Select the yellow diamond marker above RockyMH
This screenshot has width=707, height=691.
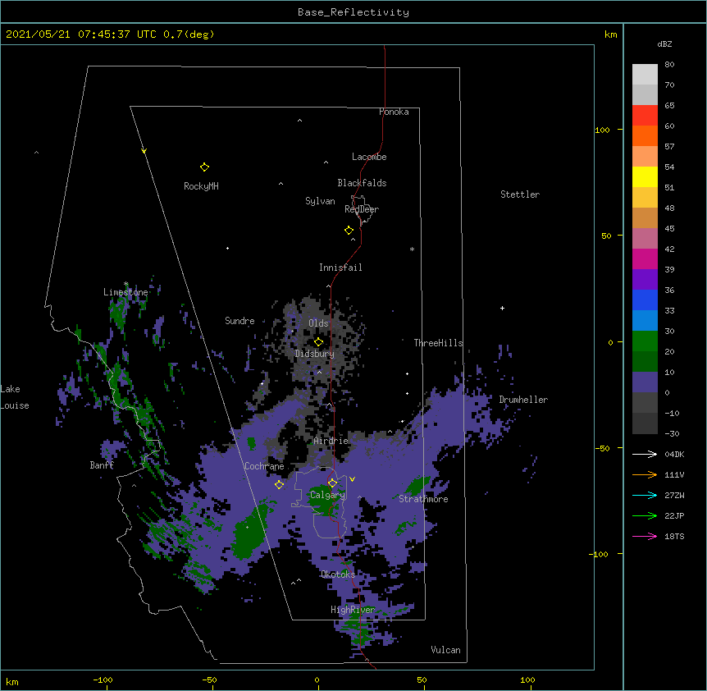(x=205, y=167)
